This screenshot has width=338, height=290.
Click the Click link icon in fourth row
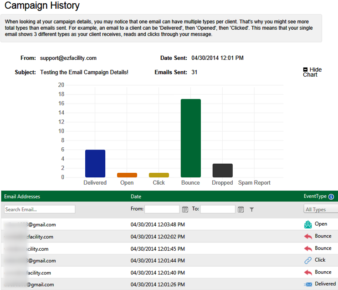click(308, 260)
